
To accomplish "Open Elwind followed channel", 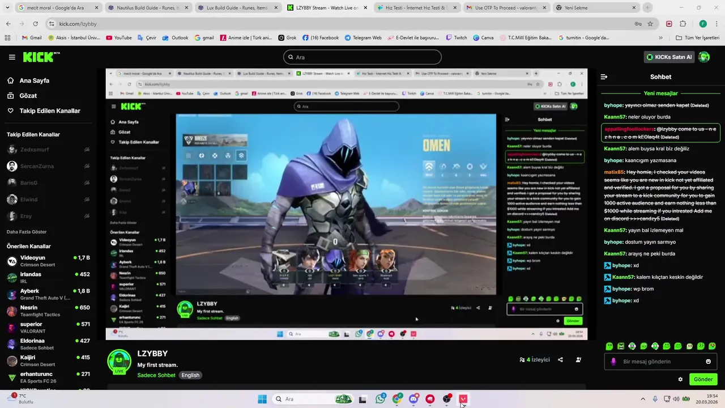I will tap(48, 199).
